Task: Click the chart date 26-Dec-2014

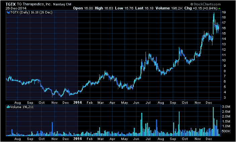Action: point(16,8)
